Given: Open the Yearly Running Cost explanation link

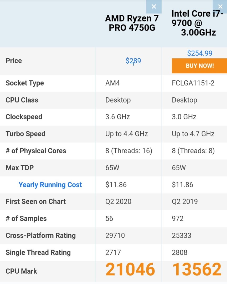Looking at the screenshot, I should (x=50, y=185).
